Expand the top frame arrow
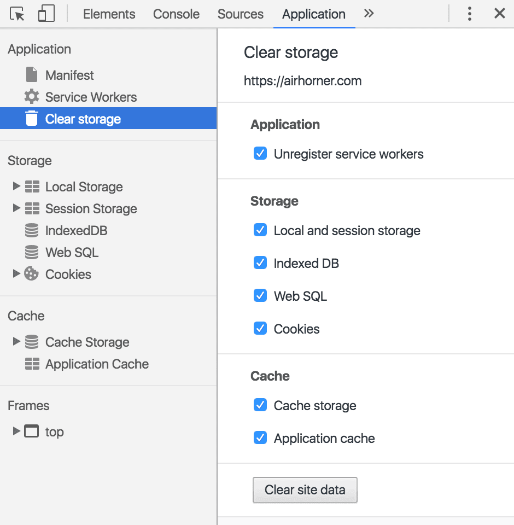 coord(16,431)
